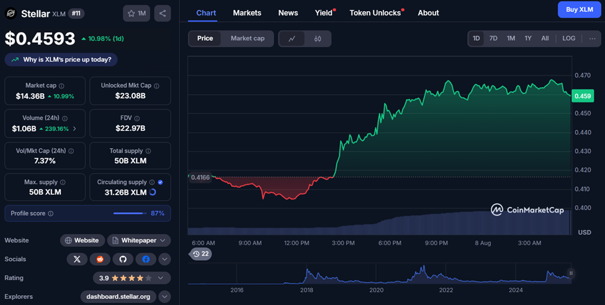The width and height of the screenshot is (605, 305).
Task: Open the Chart tab
Action: (206, 13)
